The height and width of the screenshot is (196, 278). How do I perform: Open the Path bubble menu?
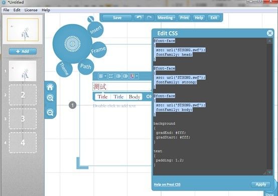click(86, 66)
